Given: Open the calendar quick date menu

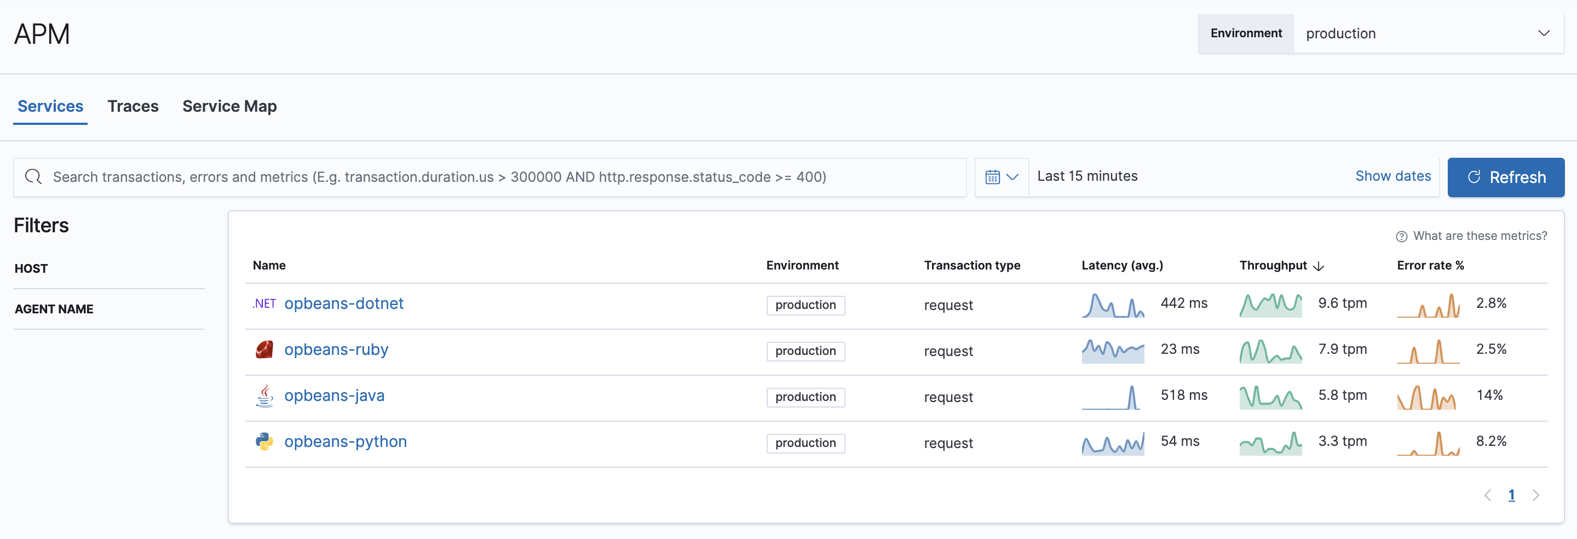Looking at the screenshot, I should pos(1001,177).
